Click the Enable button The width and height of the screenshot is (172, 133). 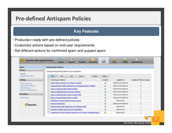coord(95,76)
